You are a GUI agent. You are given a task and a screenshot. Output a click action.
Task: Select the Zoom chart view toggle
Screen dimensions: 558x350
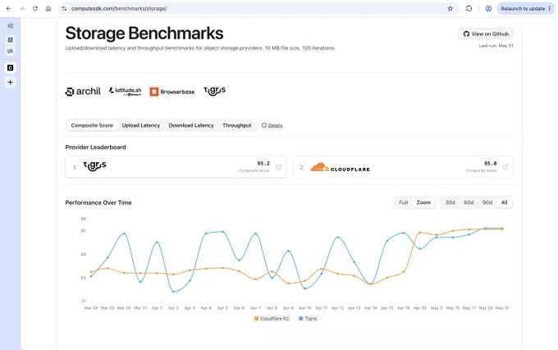click(423, 202)
